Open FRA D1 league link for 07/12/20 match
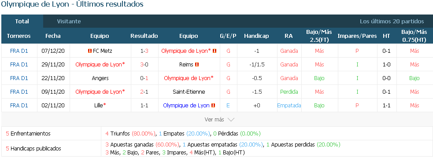Image resolution: width=433 pixels, height=161 pixels. point(19,51)
